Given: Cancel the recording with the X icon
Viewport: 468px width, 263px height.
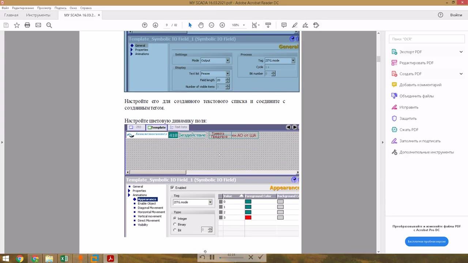Looking at the screenshot, I should point(251,257).
